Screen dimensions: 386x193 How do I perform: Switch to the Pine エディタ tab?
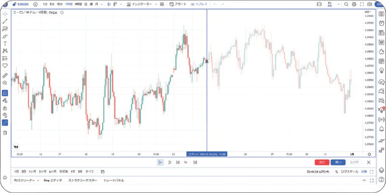pos(53,180)
